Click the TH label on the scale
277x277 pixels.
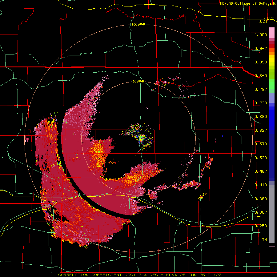(264, 240)
